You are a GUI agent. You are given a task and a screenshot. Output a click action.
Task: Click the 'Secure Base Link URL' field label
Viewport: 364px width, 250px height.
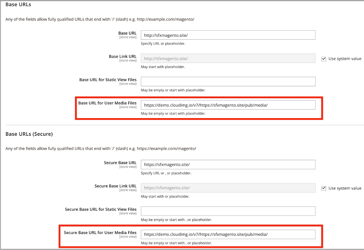click(115, 186)
